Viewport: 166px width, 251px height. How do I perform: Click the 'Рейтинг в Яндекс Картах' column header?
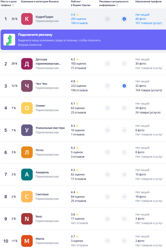tap(81, 3)
